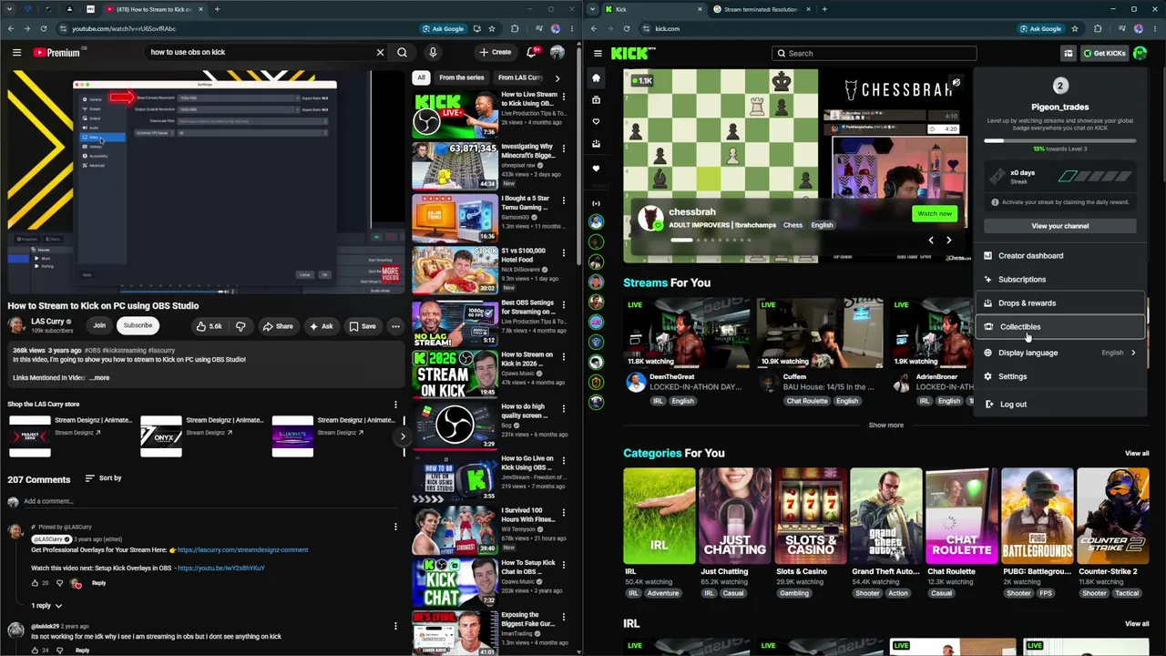This screenshot has width=1166, height=656.
Task: Select the From the series chip
Action: tap(462, 77)
